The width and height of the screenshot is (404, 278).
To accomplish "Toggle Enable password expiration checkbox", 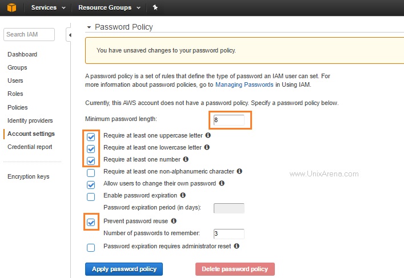I will click(x=91, y=196).
